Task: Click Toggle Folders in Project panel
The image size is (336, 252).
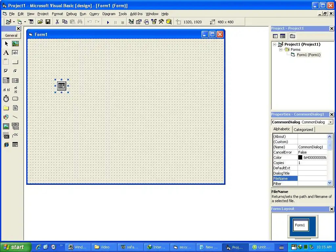Action: click(292, 36)
